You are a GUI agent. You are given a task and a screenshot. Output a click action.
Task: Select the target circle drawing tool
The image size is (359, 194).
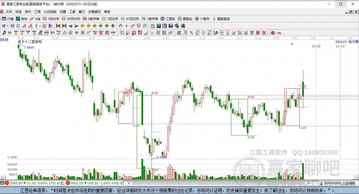(x=70, y=33)
